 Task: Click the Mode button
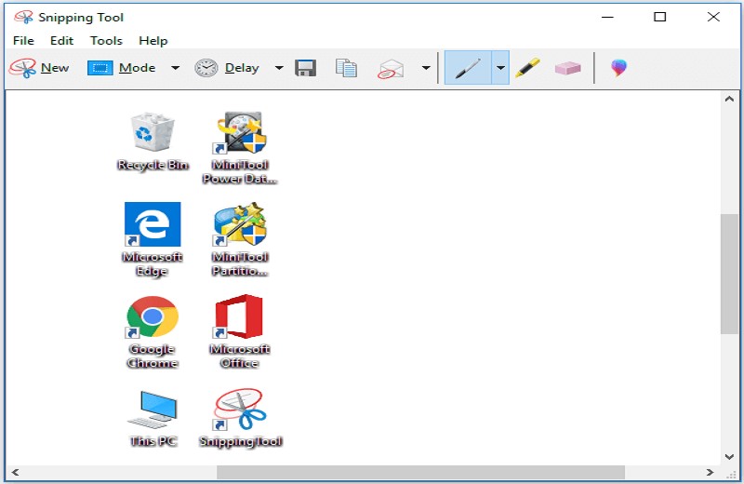point(122,68)
